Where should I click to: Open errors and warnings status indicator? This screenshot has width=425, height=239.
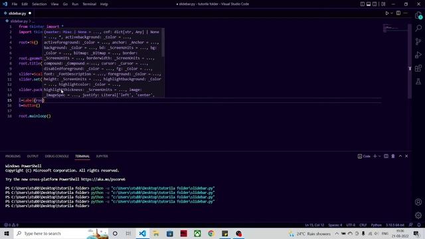coord(11,225)
